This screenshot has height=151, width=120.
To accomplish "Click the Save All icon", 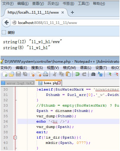I will point(25,74).
